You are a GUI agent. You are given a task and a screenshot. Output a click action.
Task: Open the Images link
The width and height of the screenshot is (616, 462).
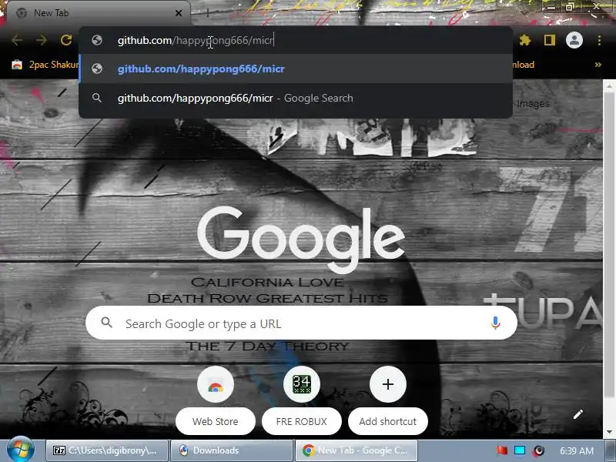click(x=533, y=104)
